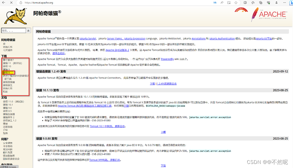Viewport: 293px width, 168px height.
Task: Open Jakarta Authentication link in intro
Action: pyautogui.click(x=222, y=39)
